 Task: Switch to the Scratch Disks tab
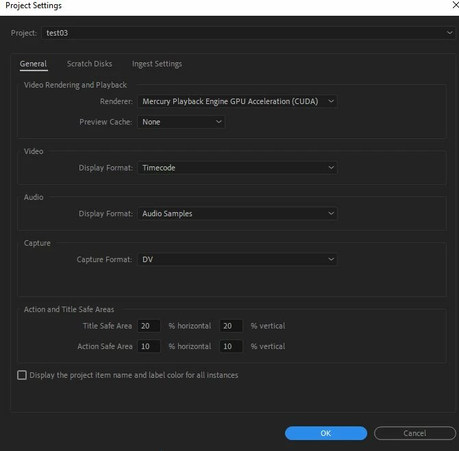pos(90,64)
